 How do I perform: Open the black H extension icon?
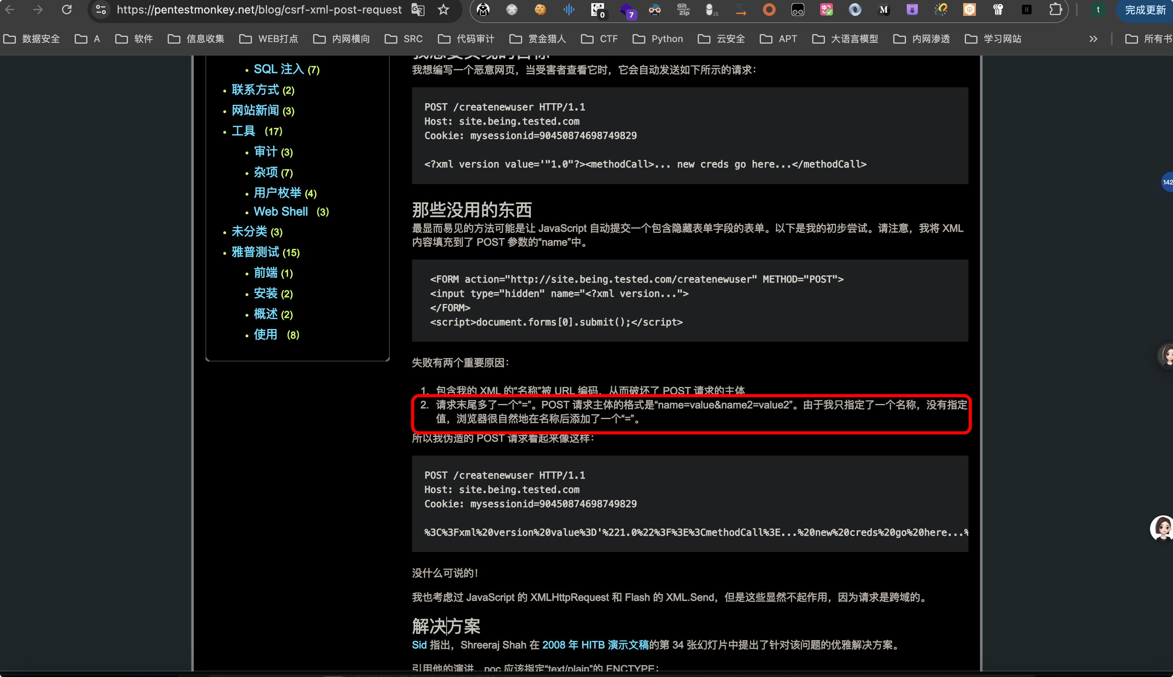(x=1026, y=10)
